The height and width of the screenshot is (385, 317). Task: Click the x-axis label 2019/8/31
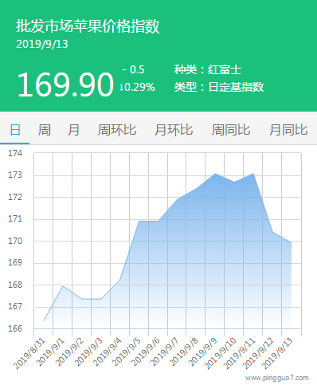pos(29,354)
